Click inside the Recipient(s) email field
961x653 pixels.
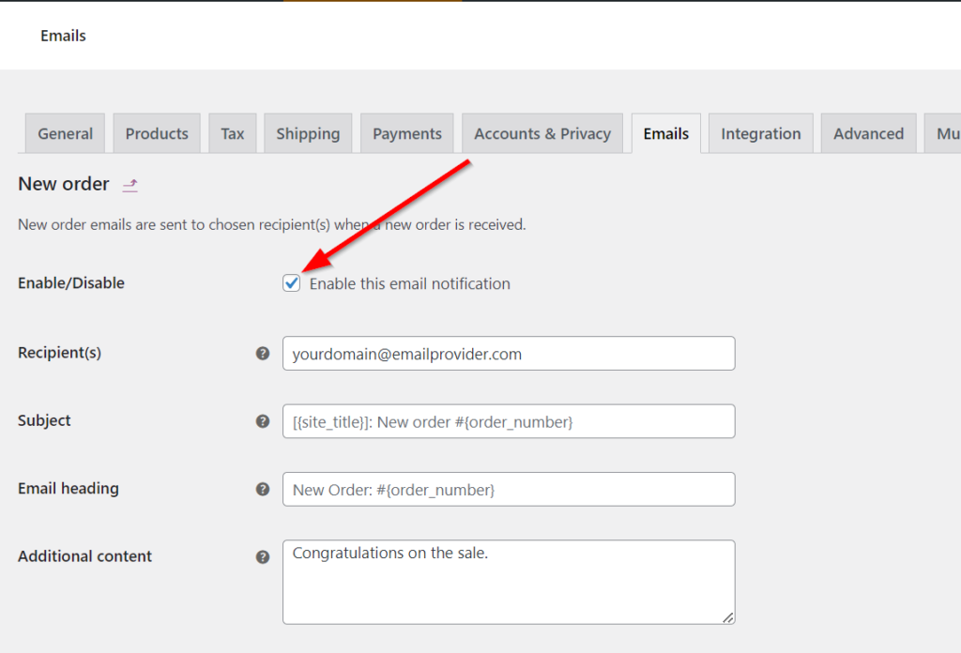509,353
